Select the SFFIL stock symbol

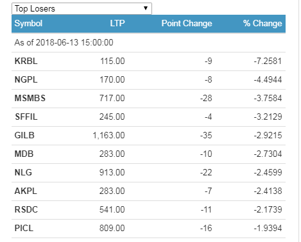pyautogui.click(x=26, y=117)
